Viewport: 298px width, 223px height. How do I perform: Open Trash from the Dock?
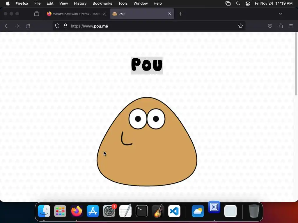point(254,211)
